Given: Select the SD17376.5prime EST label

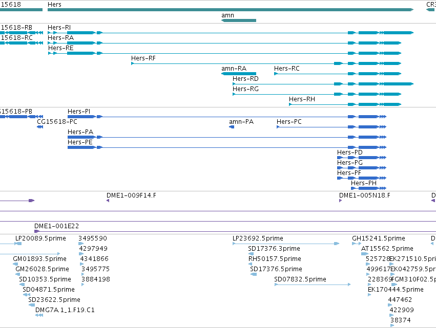Looking at the screenshot, I should click(276, 269).
